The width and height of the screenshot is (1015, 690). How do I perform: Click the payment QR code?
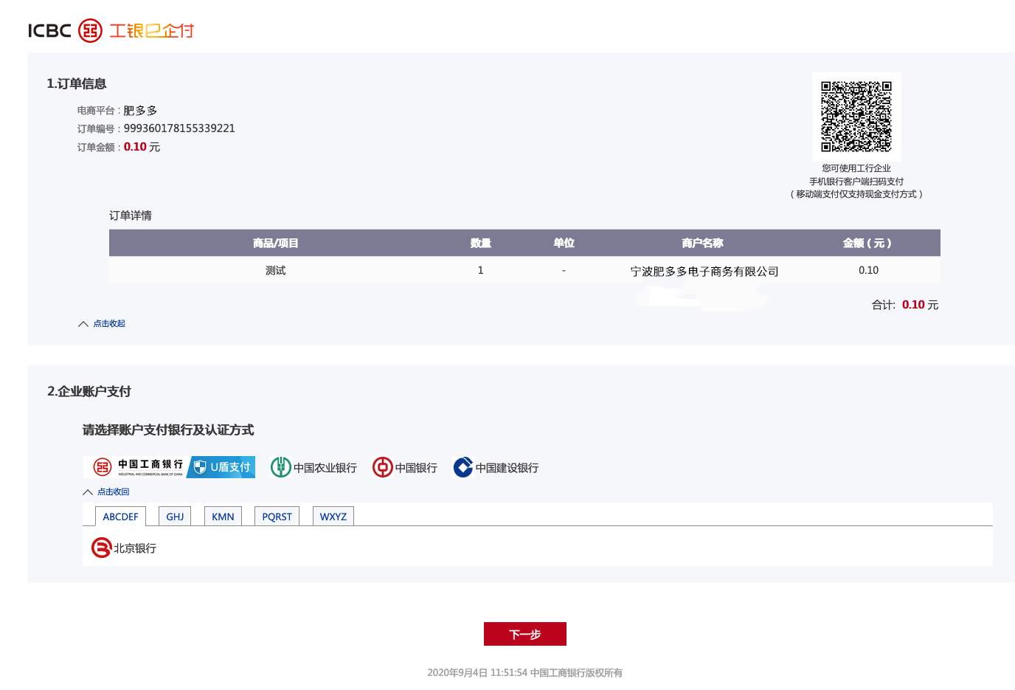point(856,117)
